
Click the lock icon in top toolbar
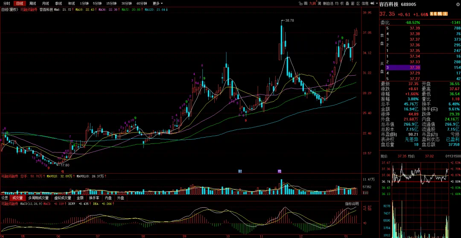[x=301, y=3]
